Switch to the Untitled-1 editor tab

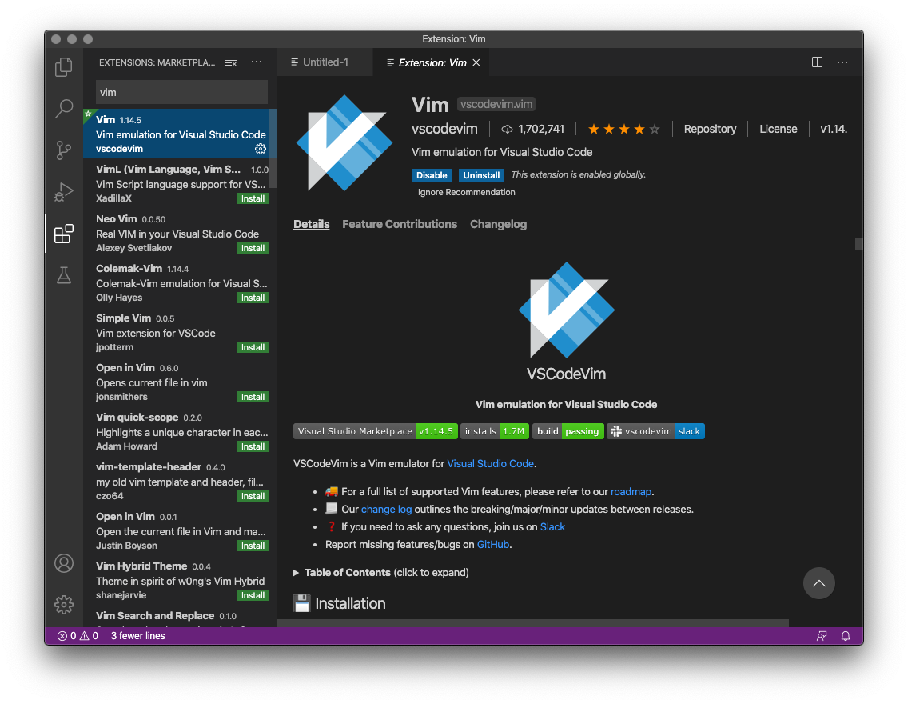325,62
